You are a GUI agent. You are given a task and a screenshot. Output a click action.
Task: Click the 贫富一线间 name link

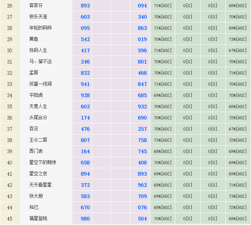[41, 84]
